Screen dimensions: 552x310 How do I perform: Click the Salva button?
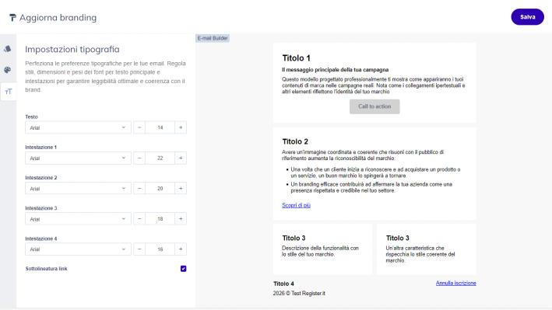527,17
